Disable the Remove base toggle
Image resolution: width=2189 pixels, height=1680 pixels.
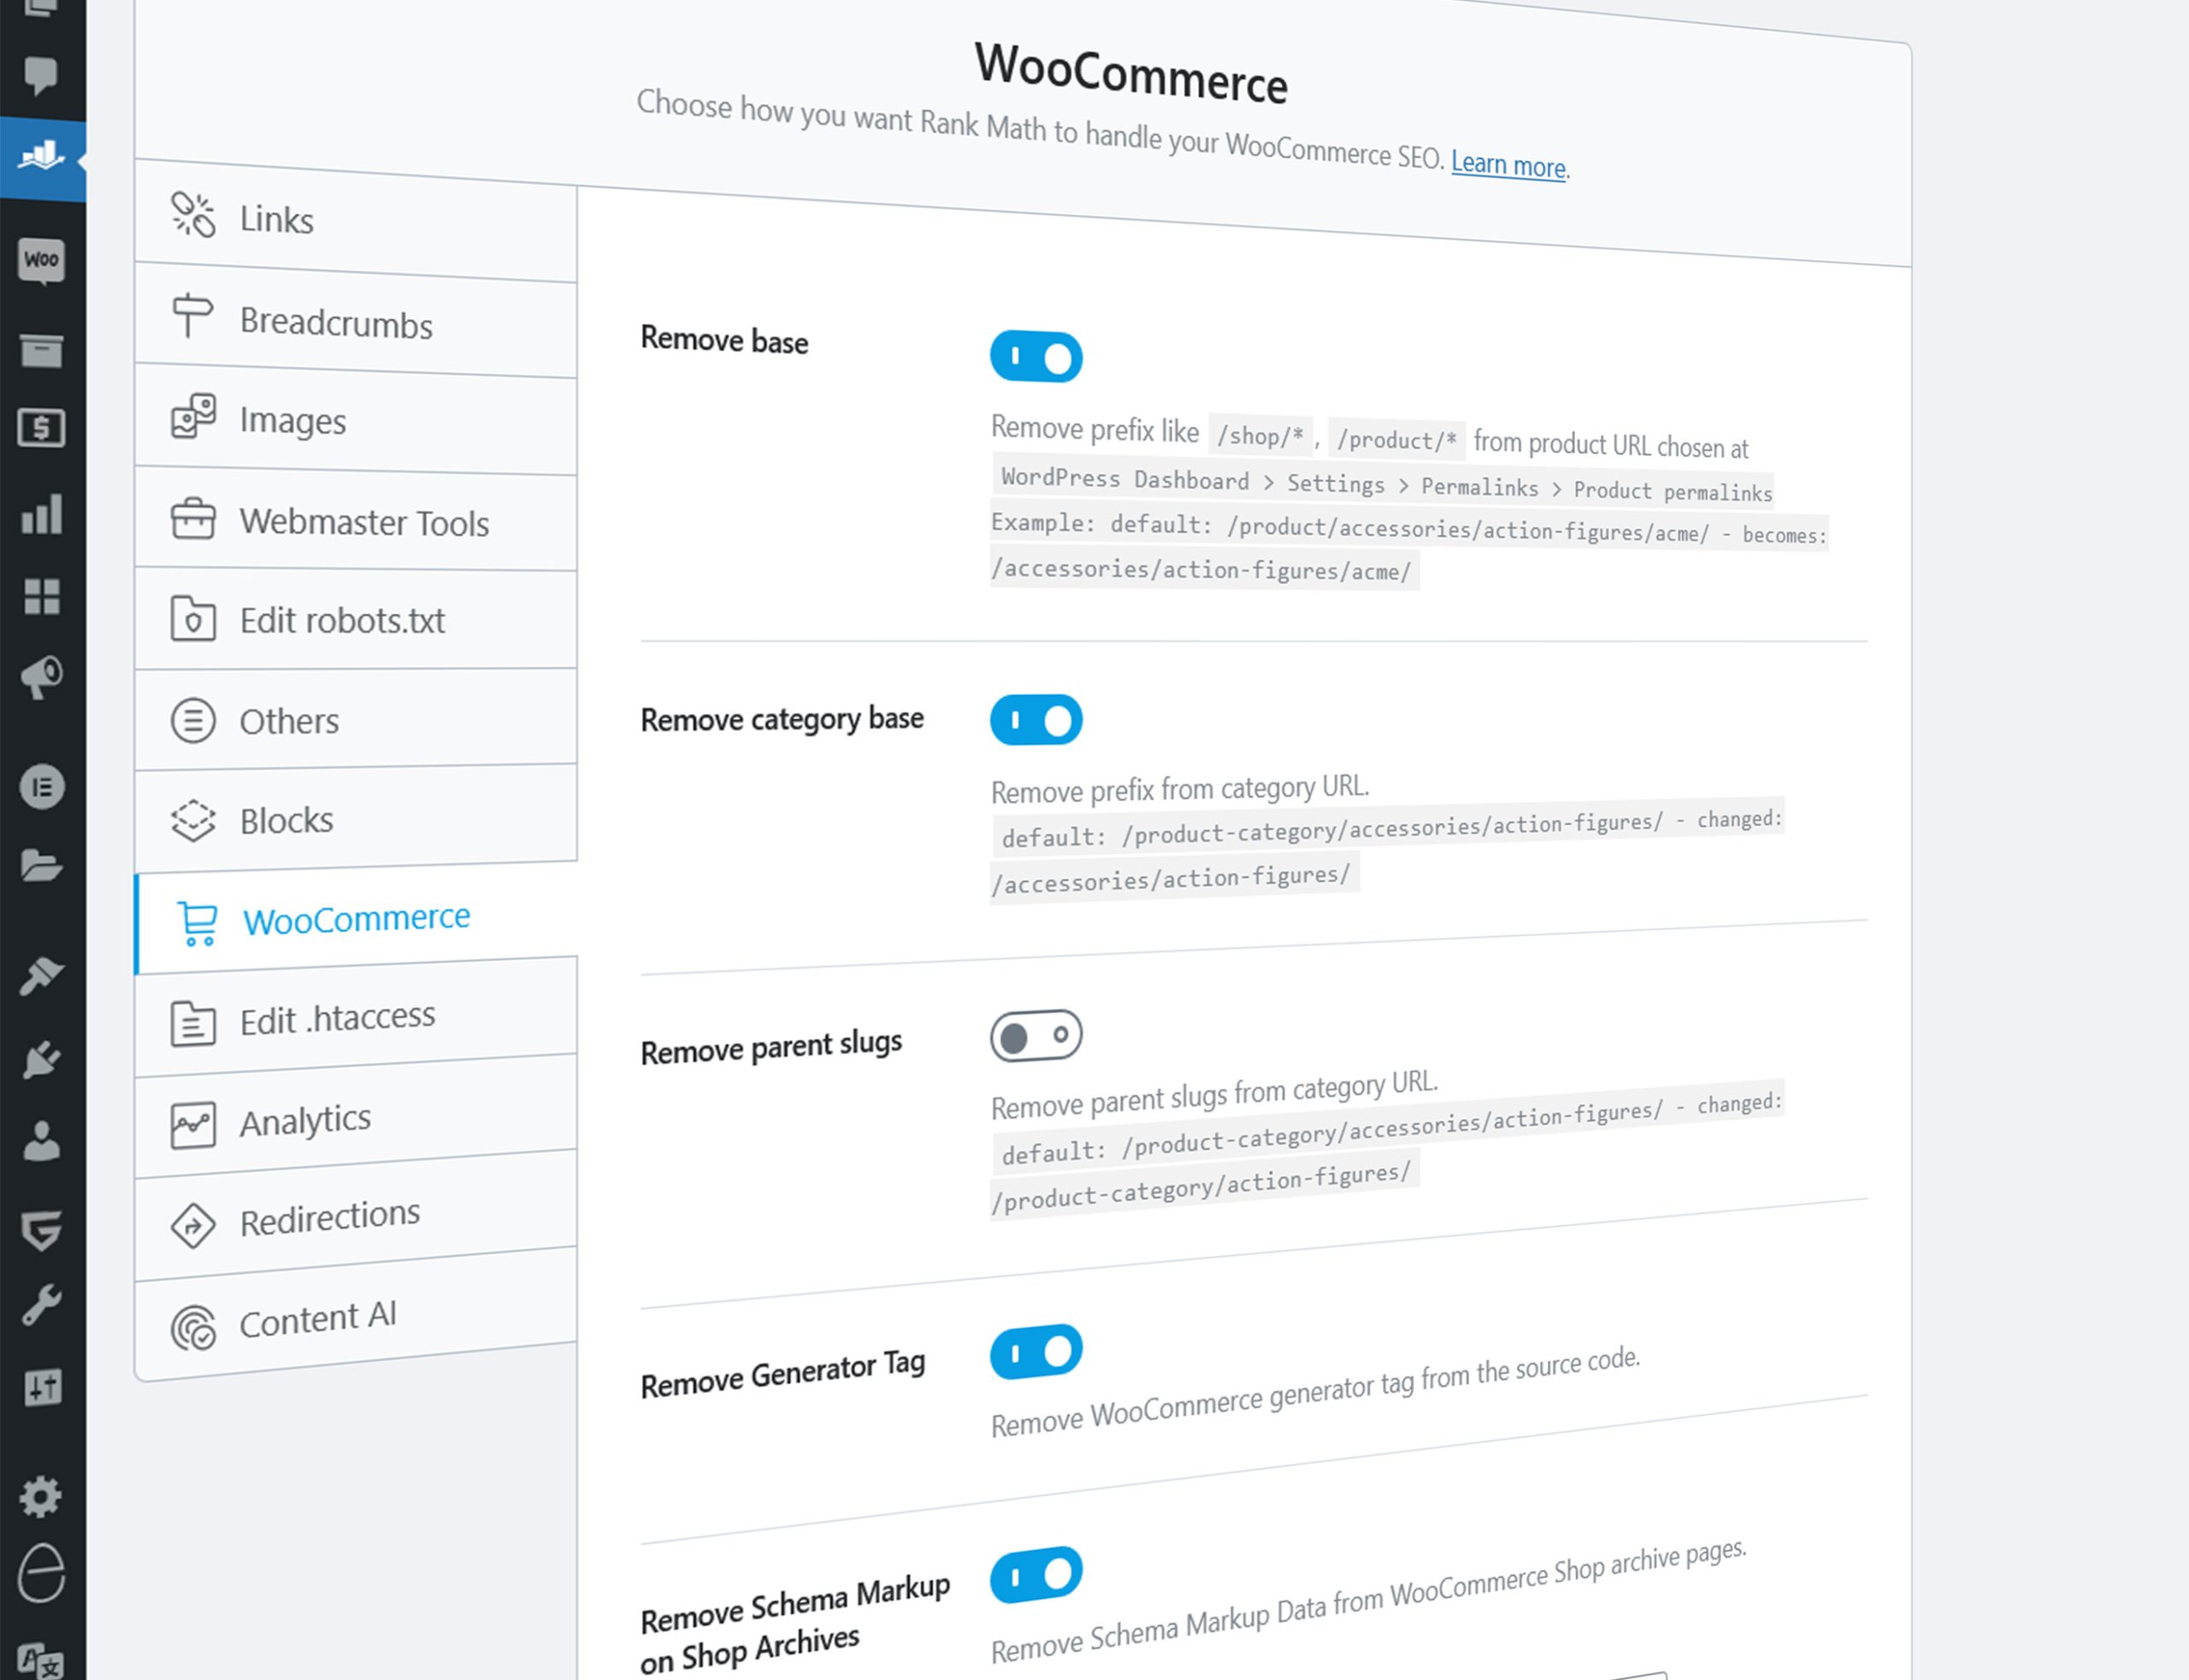pos(1036,357)
